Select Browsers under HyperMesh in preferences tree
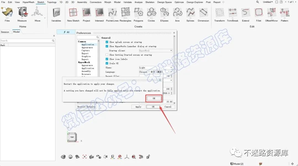 point(86,74)
